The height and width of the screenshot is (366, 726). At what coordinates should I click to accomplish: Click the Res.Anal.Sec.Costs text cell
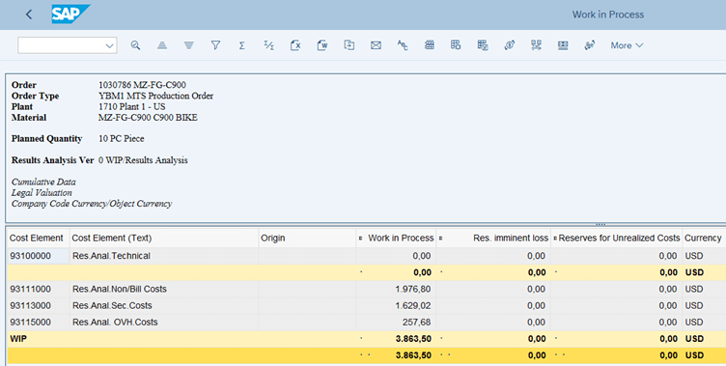click(164, 306)
